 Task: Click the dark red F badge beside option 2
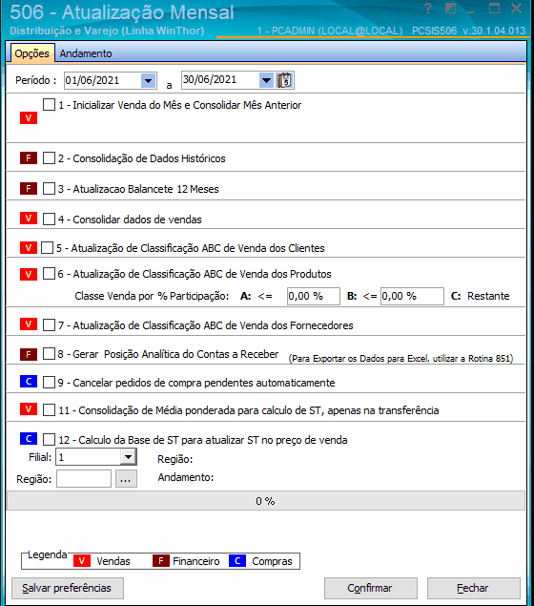coord(29,158)
